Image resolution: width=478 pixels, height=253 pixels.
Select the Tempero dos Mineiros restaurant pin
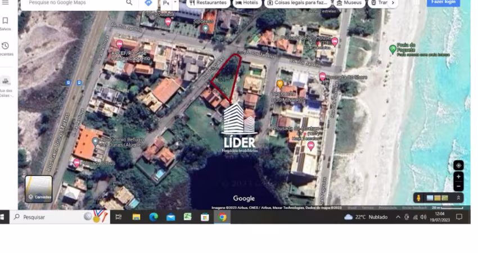click(280, 84)
